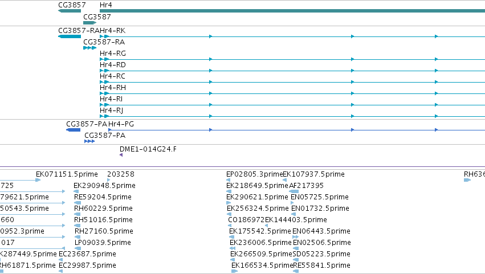Select the Hr4-RK transcript
The image size is (485, 274).
[x=292, y=36]
